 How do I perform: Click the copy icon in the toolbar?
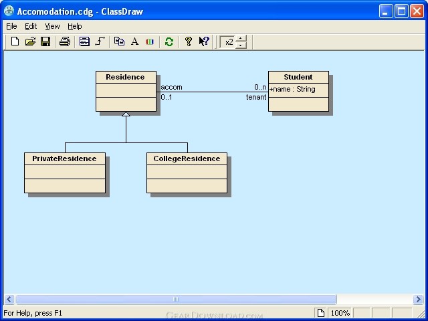pyautogui.click(x=119, y=41)
